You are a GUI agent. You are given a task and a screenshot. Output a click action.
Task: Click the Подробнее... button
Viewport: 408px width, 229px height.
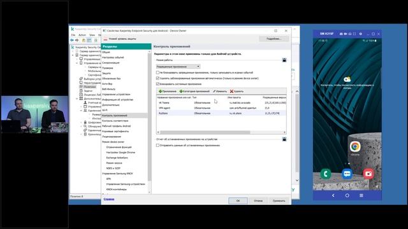pyautogui.click(x=273, y=39)
